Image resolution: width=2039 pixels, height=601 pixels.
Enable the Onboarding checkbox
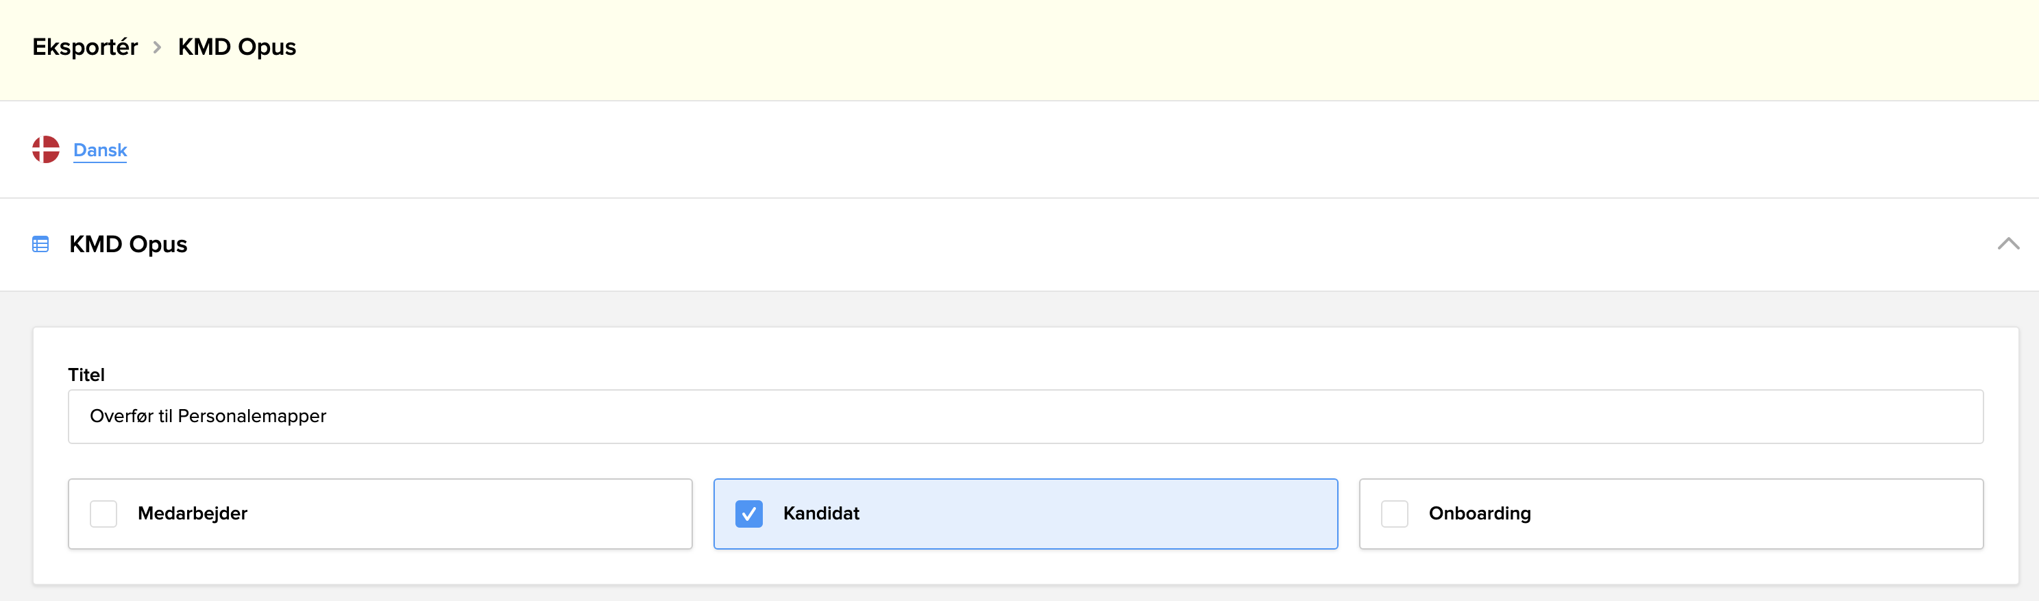[x=1394, y=514]
